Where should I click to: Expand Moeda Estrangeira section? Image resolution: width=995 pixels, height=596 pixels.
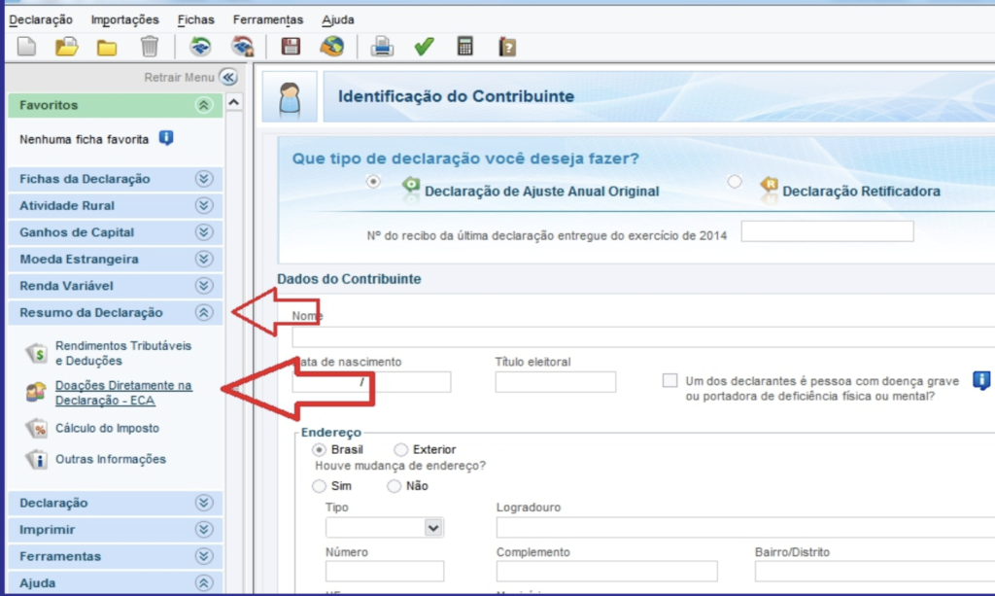(204, 259)
